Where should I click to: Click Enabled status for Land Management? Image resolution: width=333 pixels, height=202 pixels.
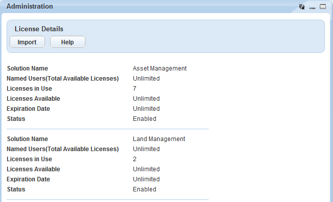(145, 189)
